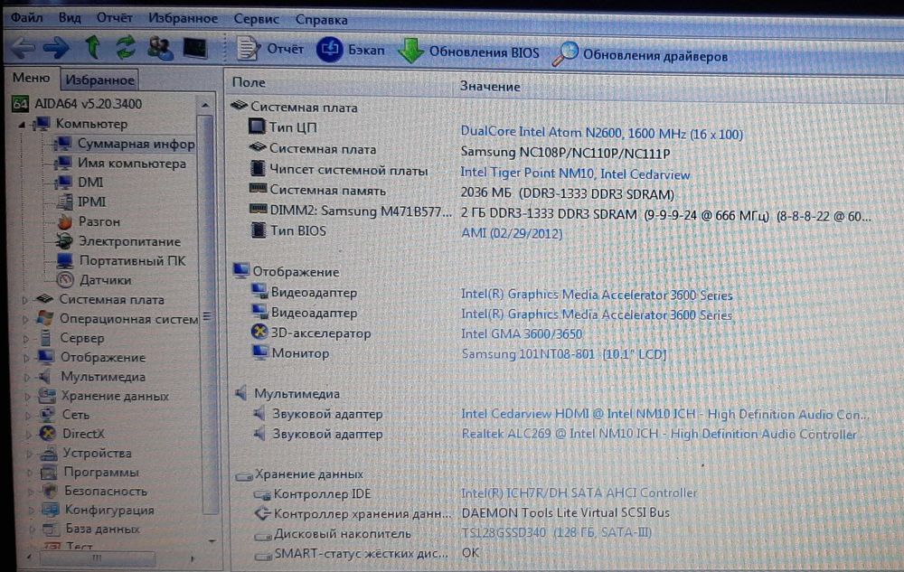Open the Intel GMA 3600/3650 link
The height and width of the screenshot is (572, 904).
[x=522, y=333]
